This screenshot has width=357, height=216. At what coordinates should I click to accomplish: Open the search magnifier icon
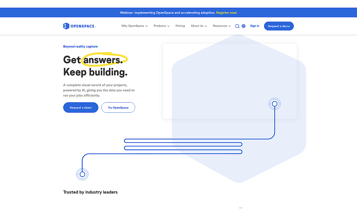pyautogui.click(x=237, y=26)
